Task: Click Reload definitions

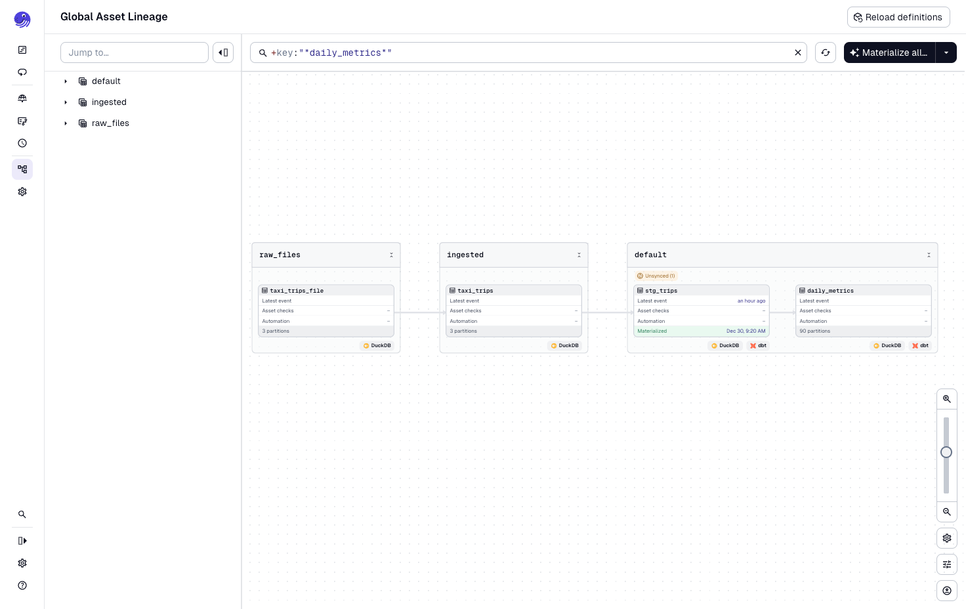Action: [898, 17]
